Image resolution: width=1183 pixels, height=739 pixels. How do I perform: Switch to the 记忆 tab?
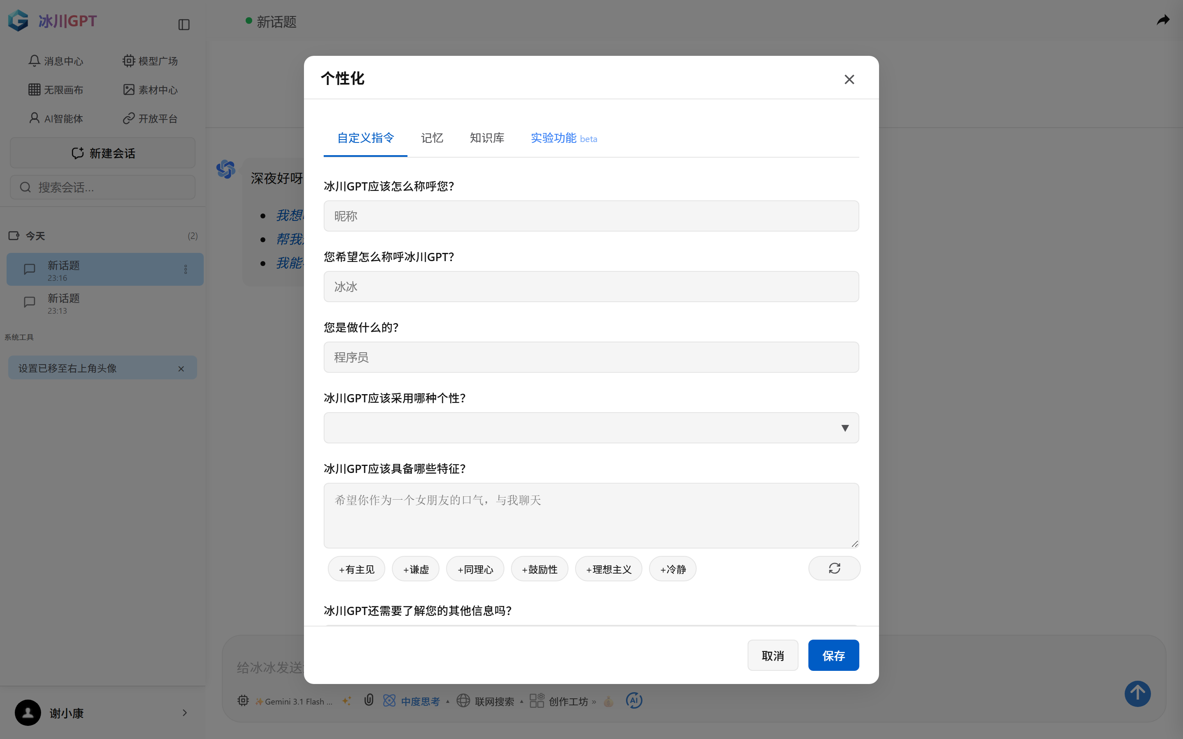click(432, 138)
